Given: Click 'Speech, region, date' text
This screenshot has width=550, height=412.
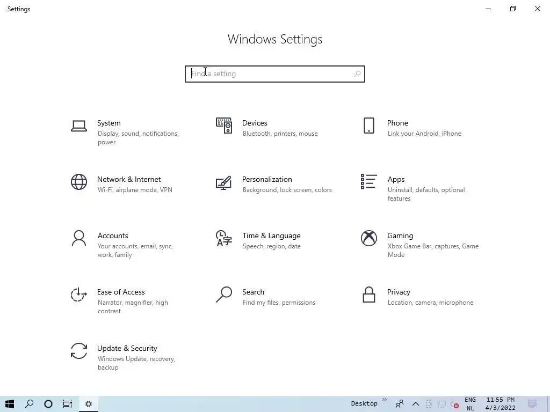Looking at the screenshot, I should coord(271,247).
